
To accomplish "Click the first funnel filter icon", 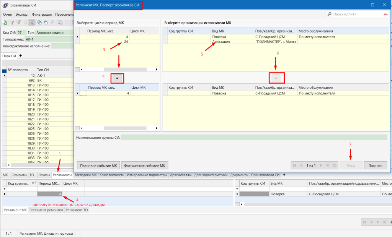I will point(12,23).
